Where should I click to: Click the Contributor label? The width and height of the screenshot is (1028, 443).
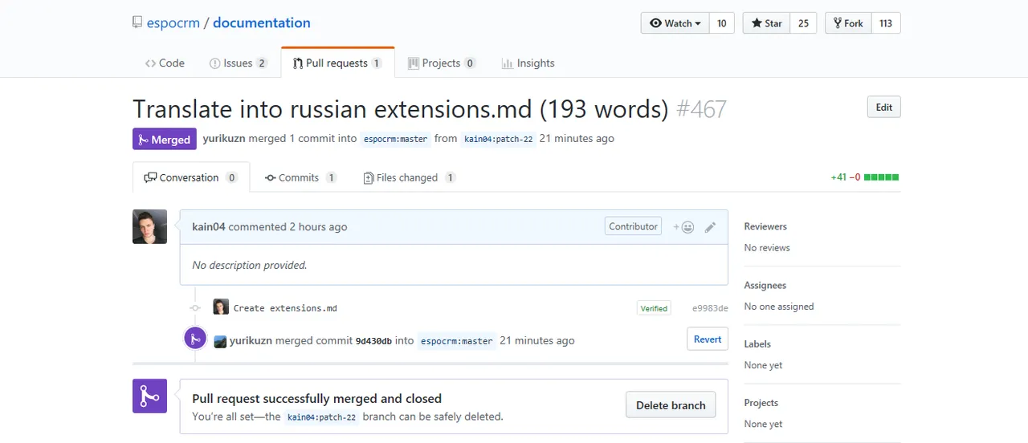[x=633, y=226]
